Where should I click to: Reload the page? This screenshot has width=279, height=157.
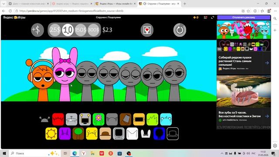[10, 11]
